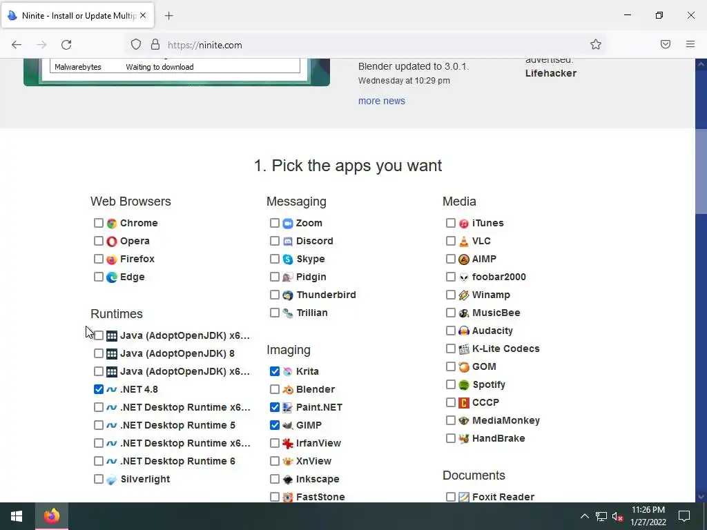Open the Windows Start menu

click(17, 516)
